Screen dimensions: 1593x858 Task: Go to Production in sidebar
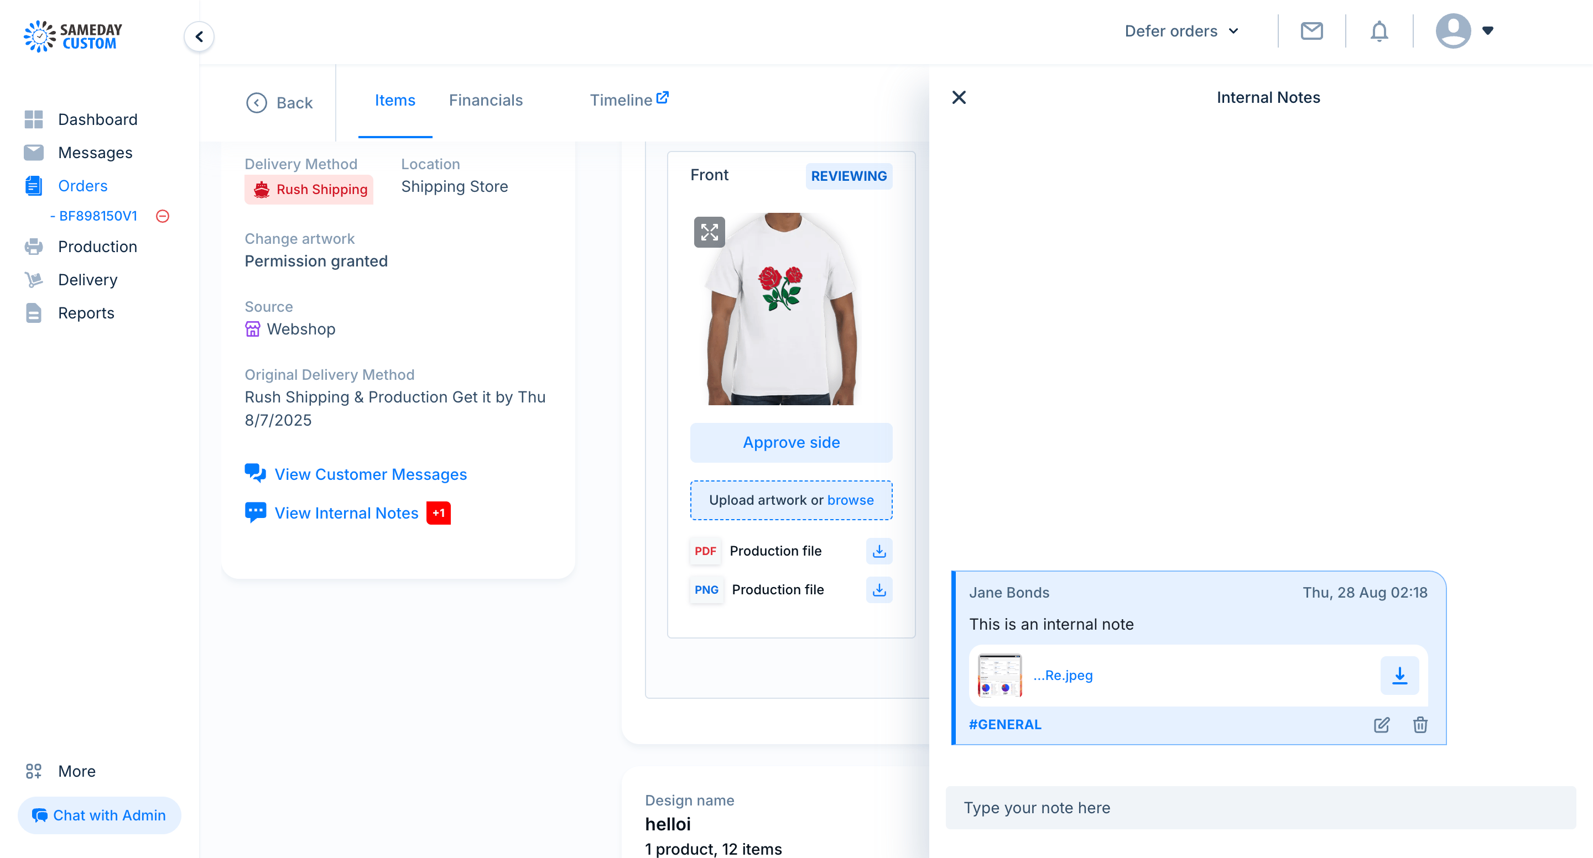97,247
